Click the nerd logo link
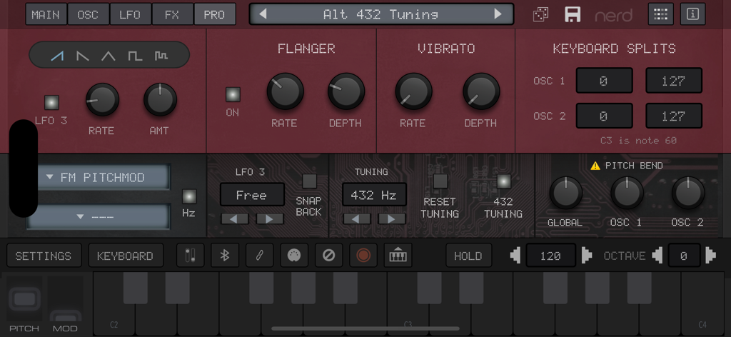The width and height of the screenshot is (731, 337). pyautogui.click(x=613, y=15)
